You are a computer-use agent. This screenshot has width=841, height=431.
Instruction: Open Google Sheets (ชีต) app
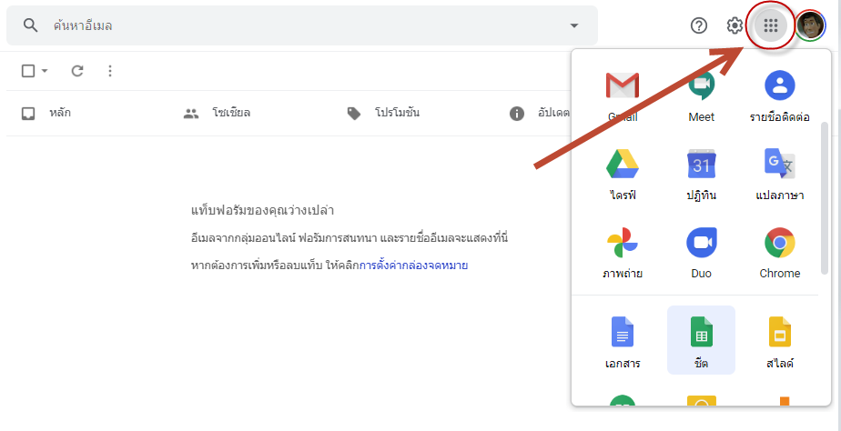pos(701,340)
